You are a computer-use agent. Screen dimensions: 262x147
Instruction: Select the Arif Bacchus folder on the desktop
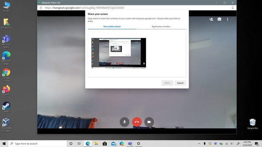tap(6, 24)
